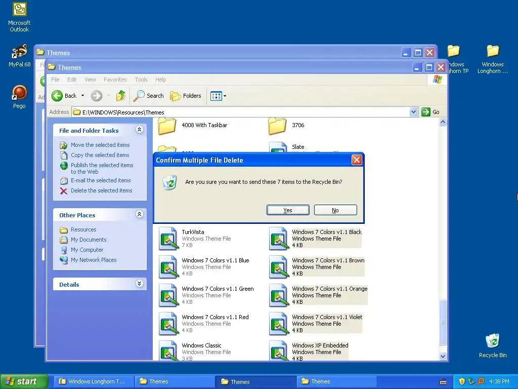Open the Help menu
The image size is (518, 389).
tap(160, 80)
